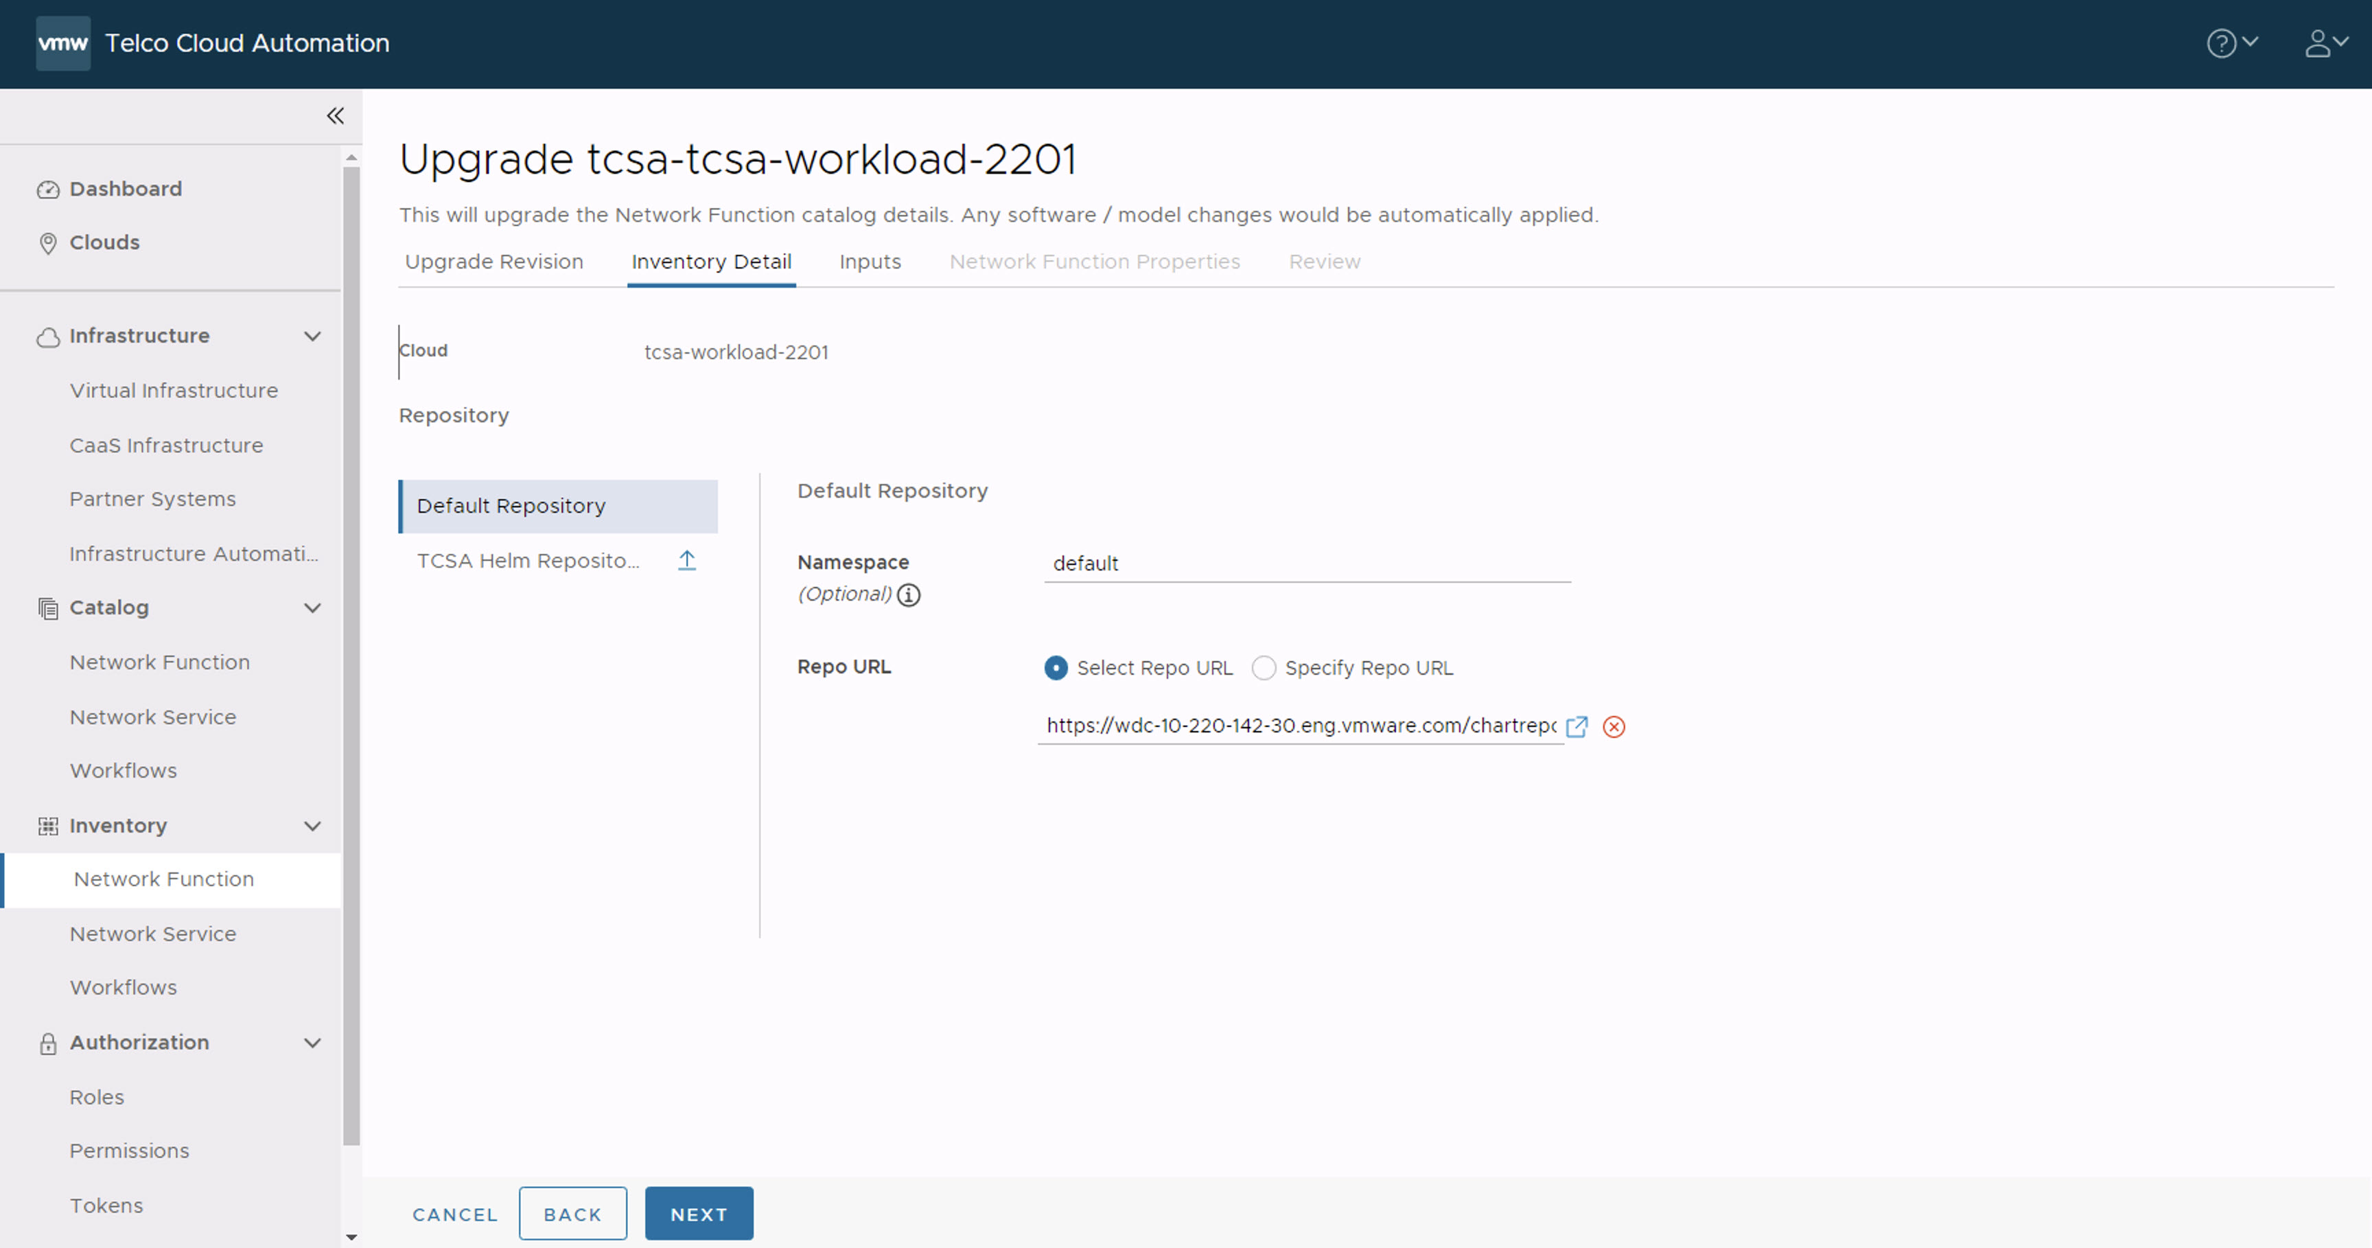This screenshot has width=2372, height=1248.
Task: Open the user account menu icon
Action: [2326, 43]
